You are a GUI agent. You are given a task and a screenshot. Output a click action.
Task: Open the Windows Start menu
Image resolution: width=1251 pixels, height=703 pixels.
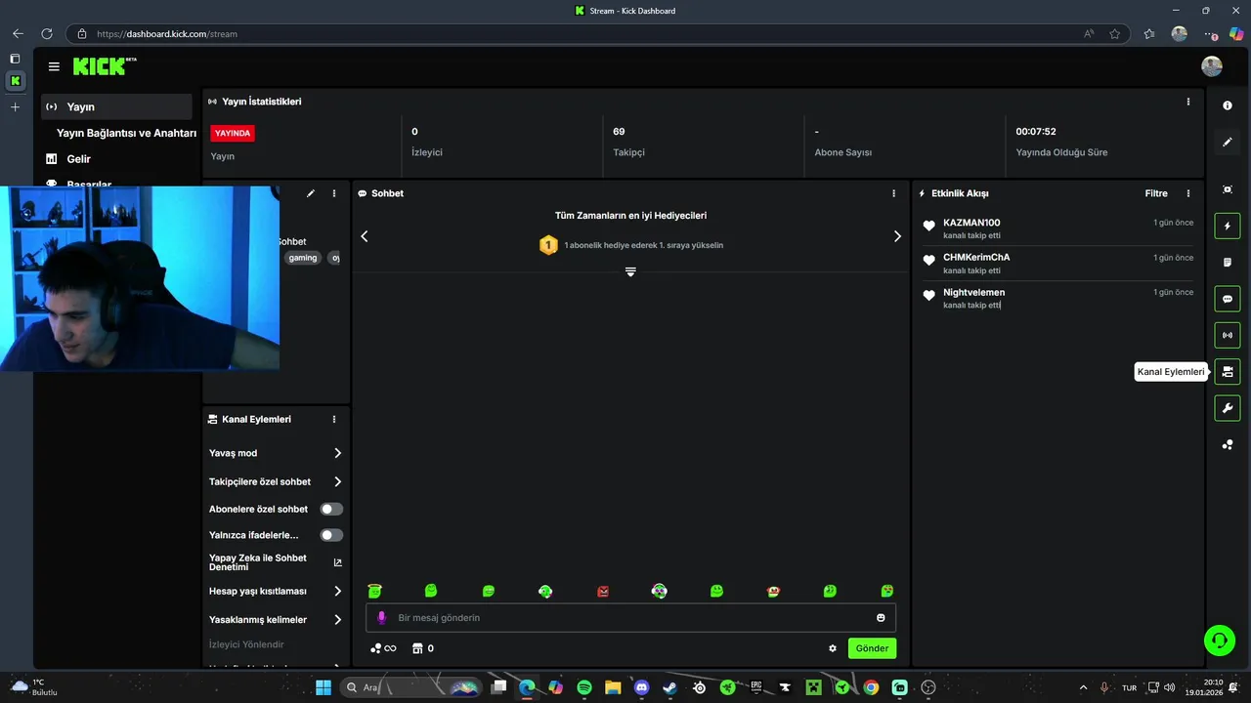point(324,687)
